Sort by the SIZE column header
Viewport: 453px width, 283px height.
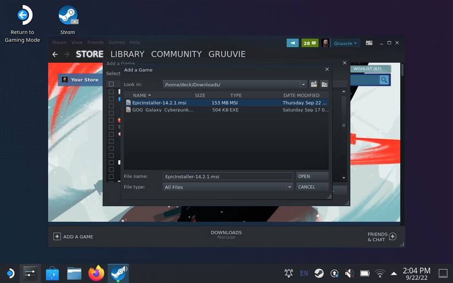click(x=200, y=95)
